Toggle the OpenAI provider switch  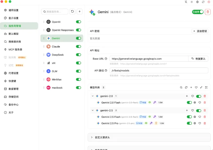pos(79,22)
